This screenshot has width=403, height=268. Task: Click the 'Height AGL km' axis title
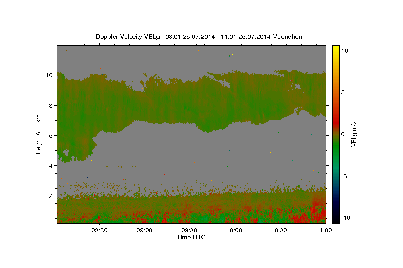click(38, 134)
